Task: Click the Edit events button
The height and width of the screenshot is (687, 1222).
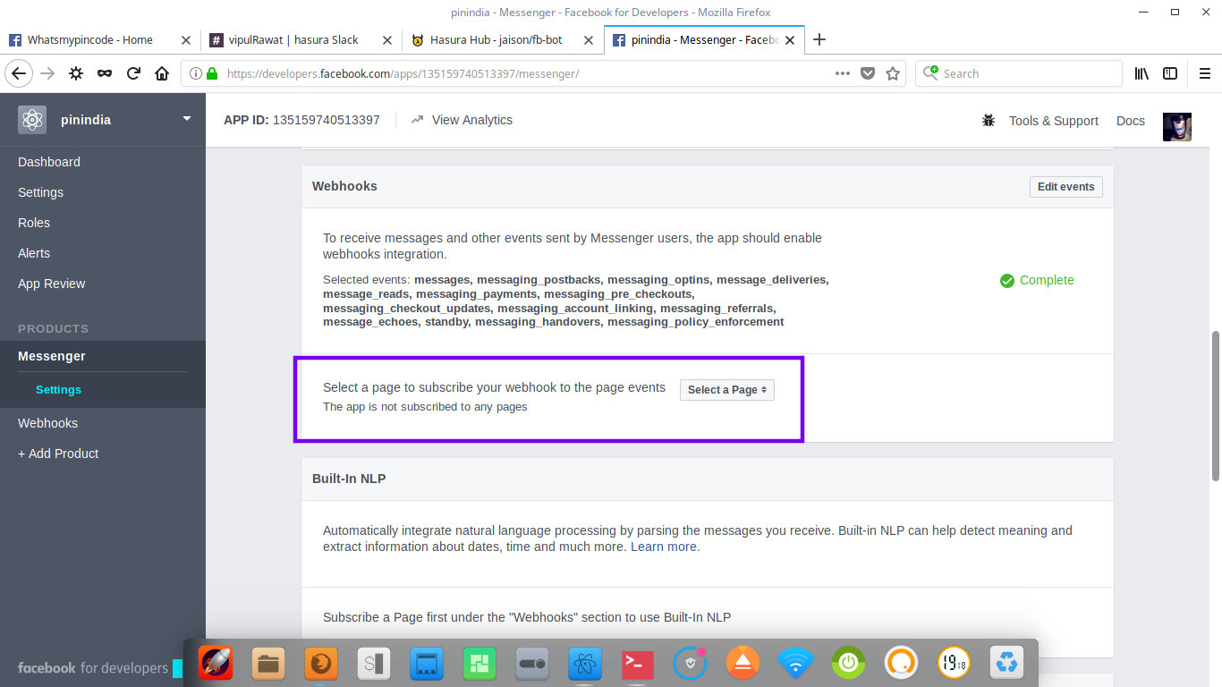Action: coord(1065,186)
